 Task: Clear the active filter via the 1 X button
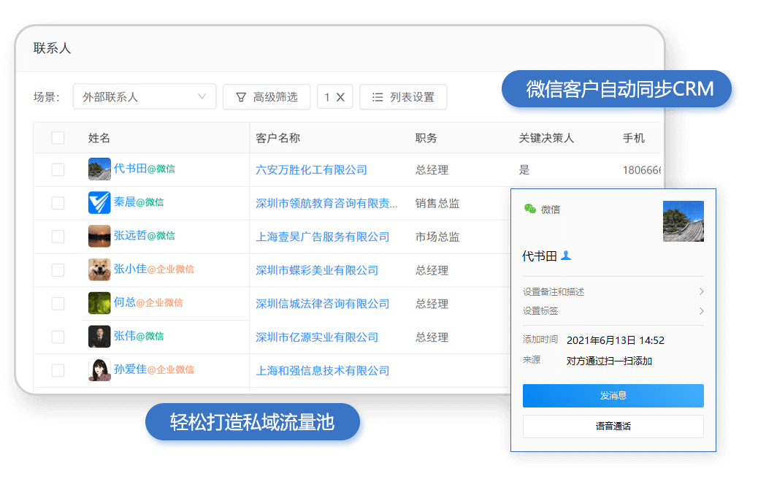pyautogui.click(x=334, y=97)
